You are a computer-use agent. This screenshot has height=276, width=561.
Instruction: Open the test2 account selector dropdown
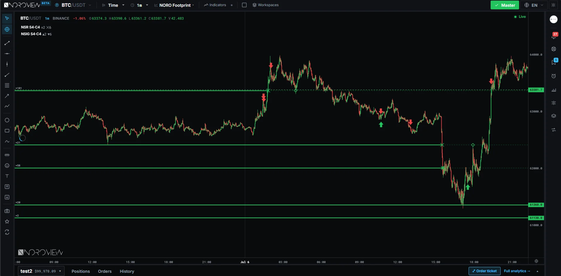41,271
